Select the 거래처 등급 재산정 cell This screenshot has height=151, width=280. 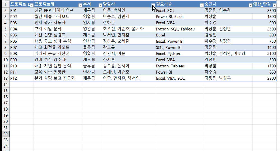pyautogui.click(x=58, y=54)
